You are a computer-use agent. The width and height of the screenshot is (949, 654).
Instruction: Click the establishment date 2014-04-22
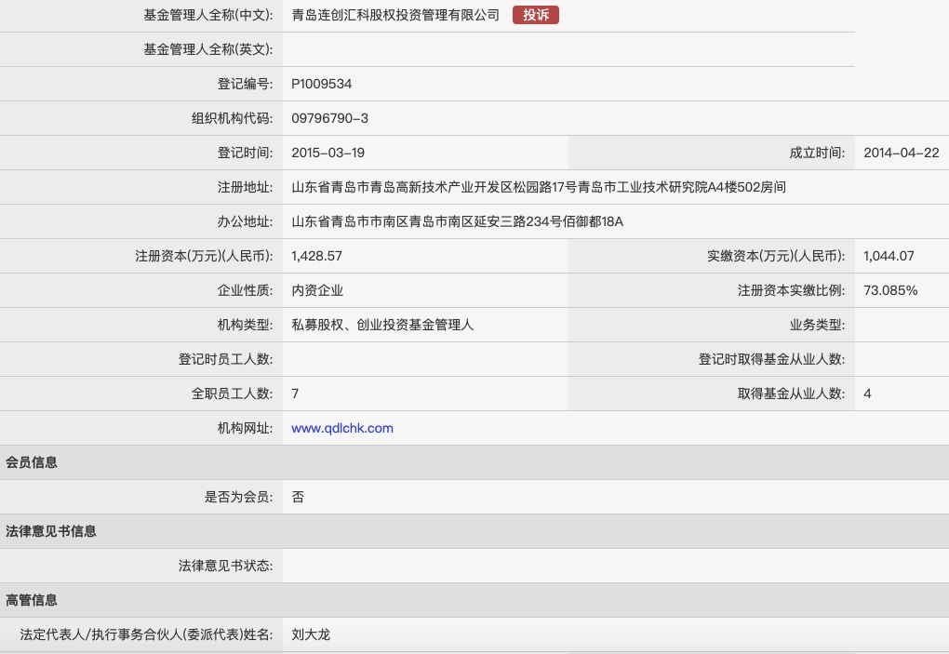[x=902, y=153]
